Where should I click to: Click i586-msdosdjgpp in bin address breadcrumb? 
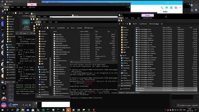(154, 24)
